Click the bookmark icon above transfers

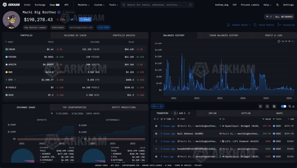pyautogui.click(x=267, y=106)
